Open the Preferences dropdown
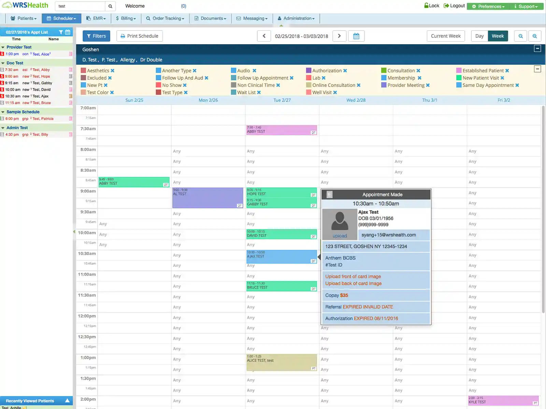The width and height of the screenshot is (546, 409). click(x=487, y=6)
